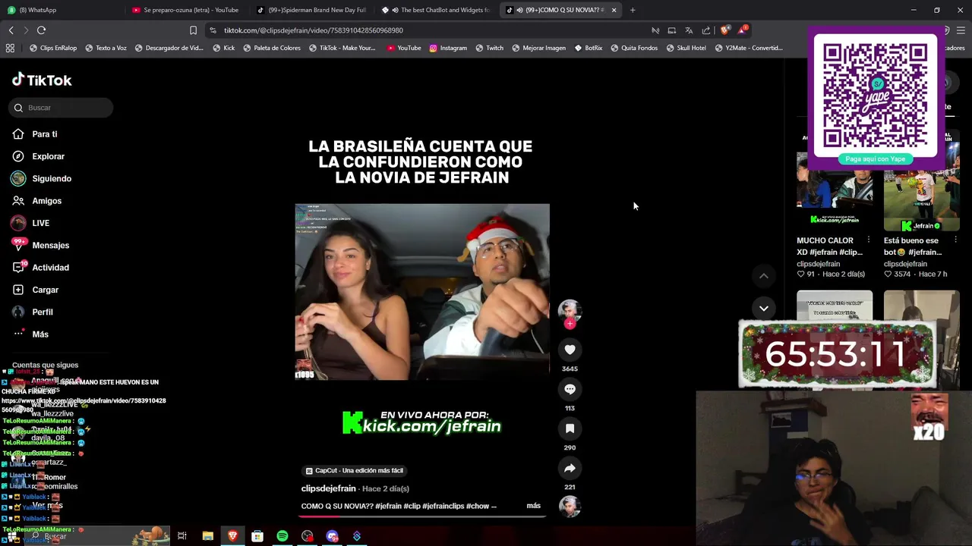This screenshot has height=546, width=972.
Task: Open Actividad notifications in sidebar
Action: click(50, 268)
